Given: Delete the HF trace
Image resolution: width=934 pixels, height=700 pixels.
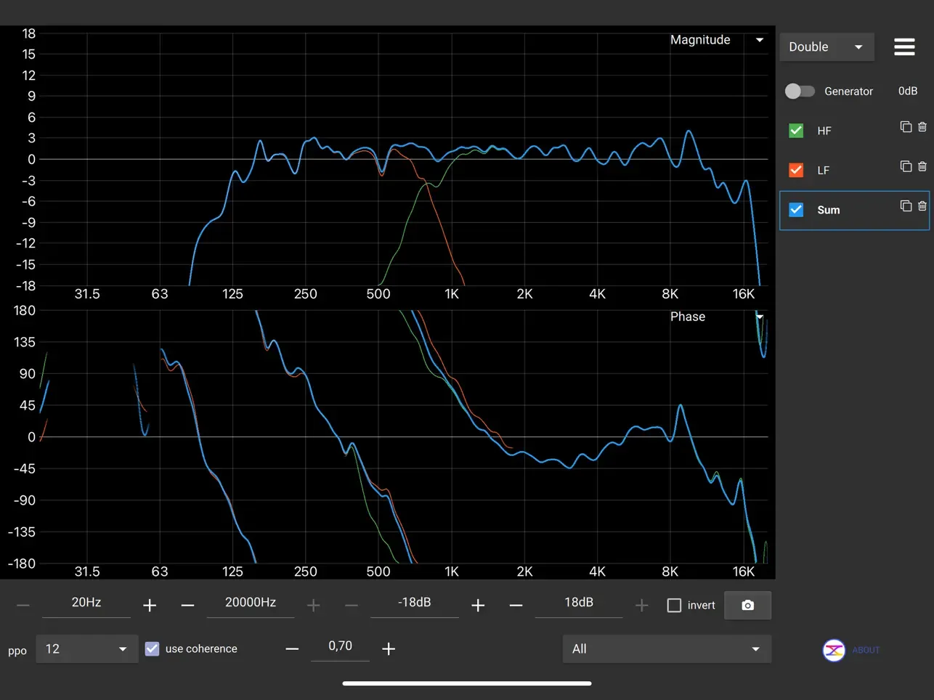Looking at the screenshot, I should pos(923,126).
